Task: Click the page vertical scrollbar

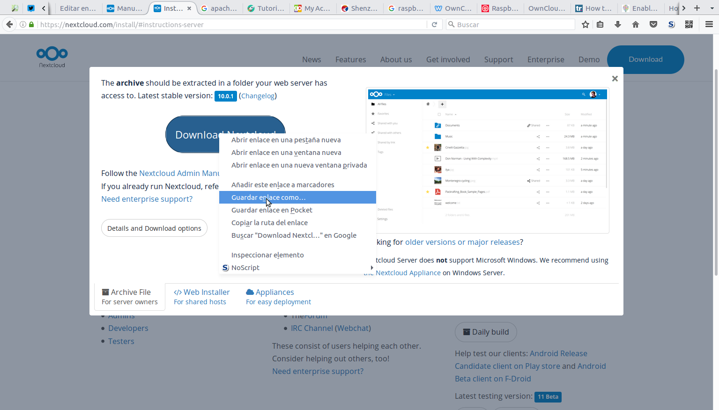Action: 716,173
